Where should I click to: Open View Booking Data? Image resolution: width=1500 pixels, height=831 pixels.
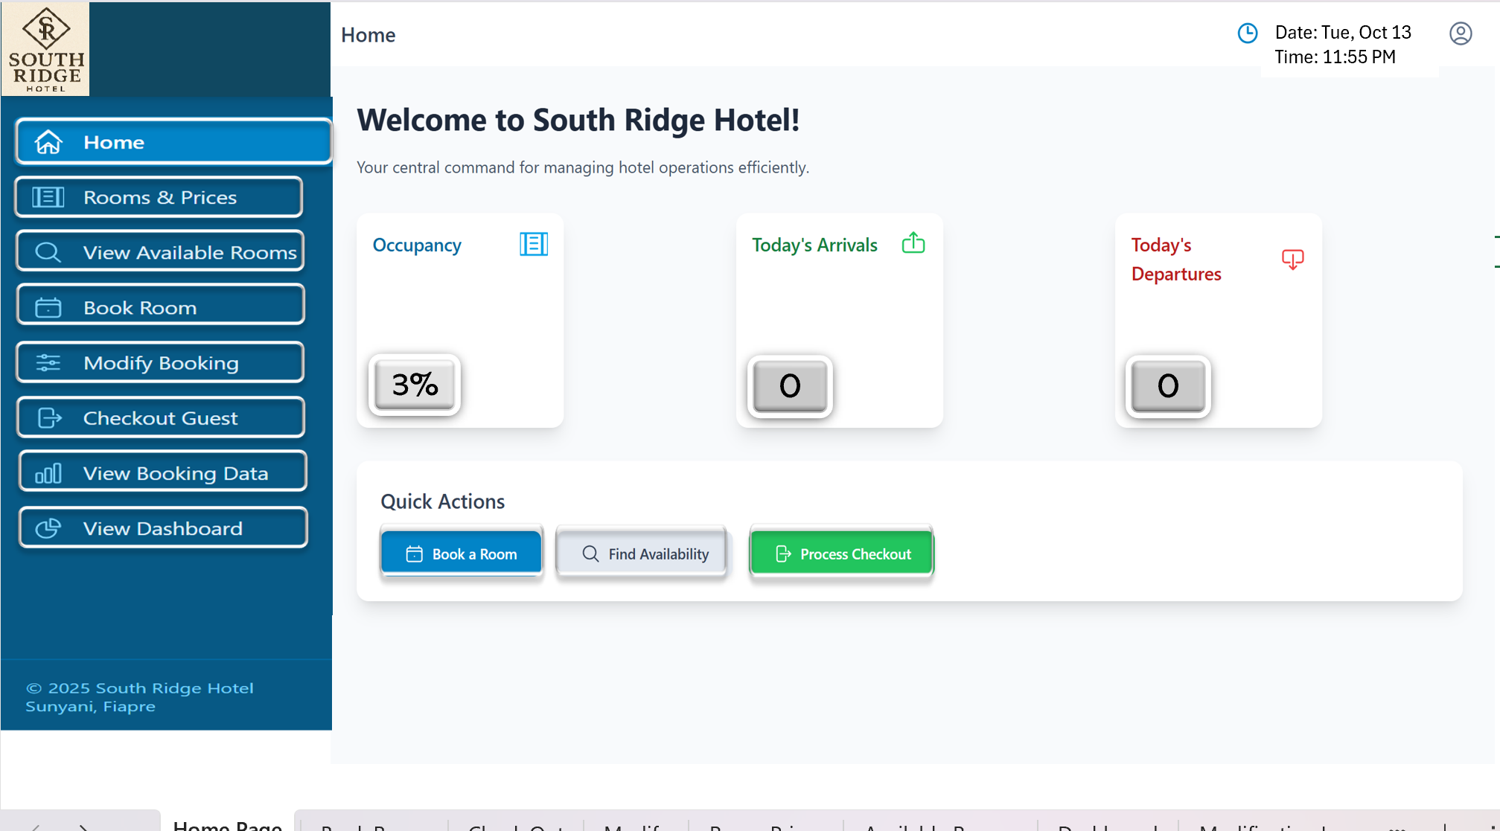point(162,472)
